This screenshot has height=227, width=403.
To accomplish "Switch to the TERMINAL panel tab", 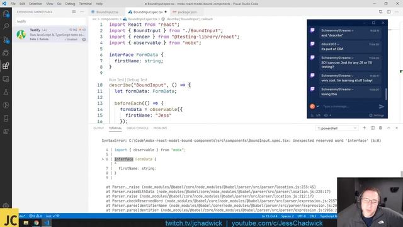I will pos(115,128).
